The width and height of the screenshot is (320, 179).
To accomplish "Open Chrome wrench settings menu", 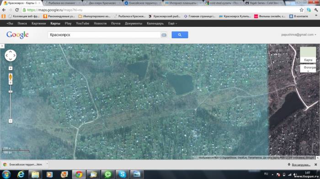I will (x=316, y=10).
